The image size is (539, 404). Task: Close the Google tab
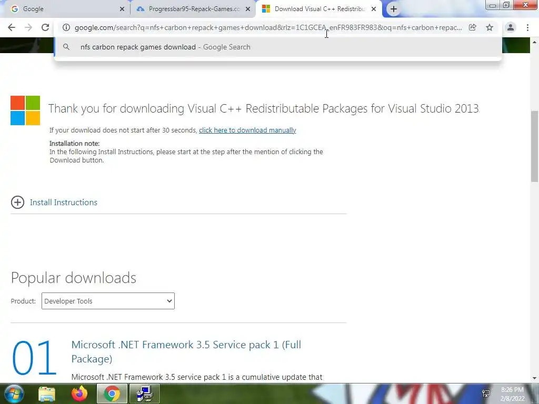pos(122,9)
